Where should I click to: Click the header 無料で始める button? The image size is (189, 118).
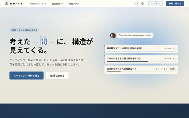click(x=175, y=4)
